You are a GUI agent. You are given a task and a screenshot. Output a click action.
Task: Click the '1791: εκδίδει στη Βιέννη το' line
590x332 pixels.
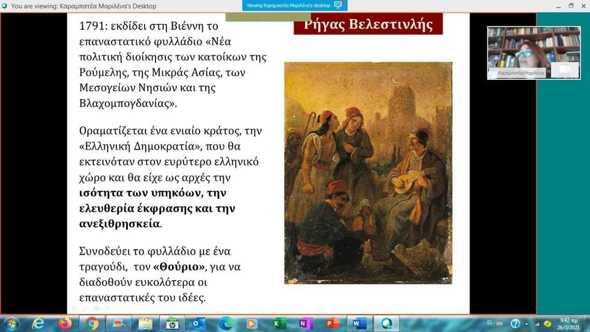pos(149,26)
